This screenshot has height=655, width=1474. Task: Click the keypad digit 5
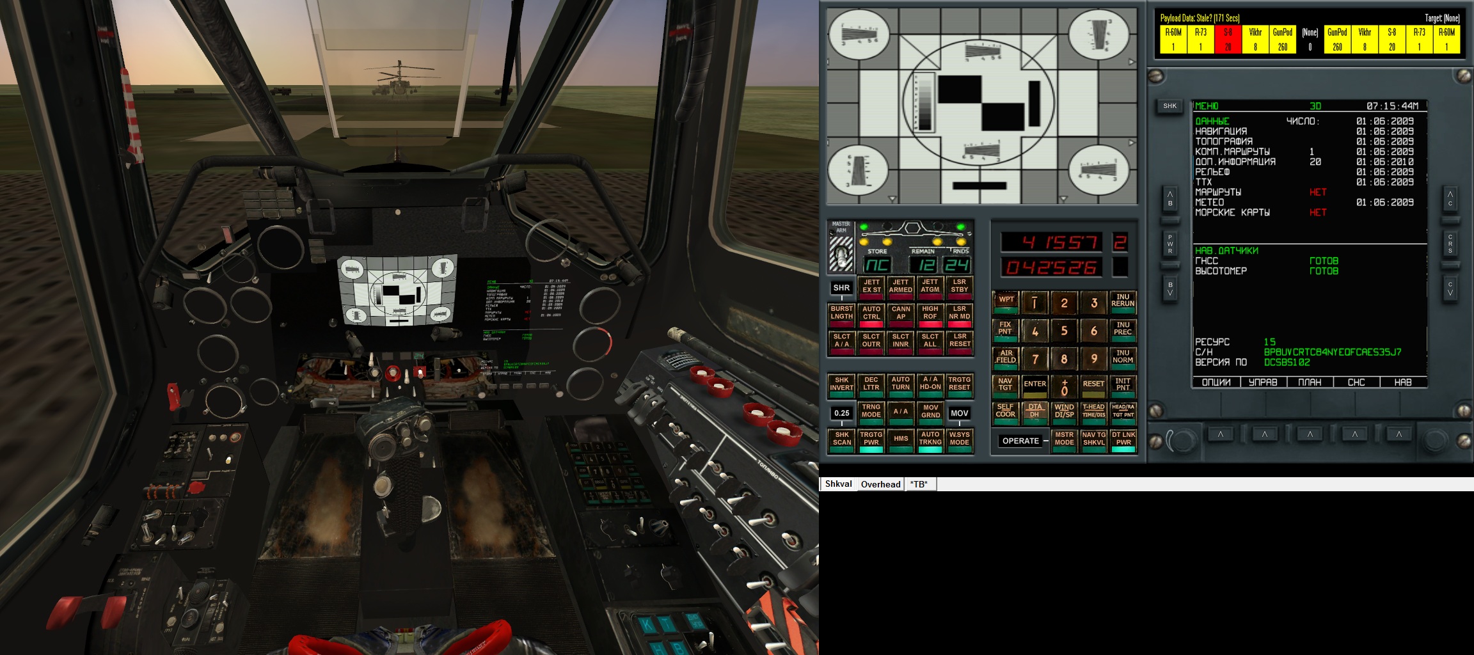pos(1065,331)
